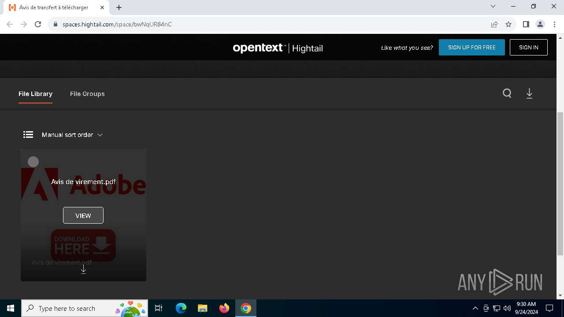564x317 pixels.
Task: Open a new browser tab
Action: click(119, 7)
